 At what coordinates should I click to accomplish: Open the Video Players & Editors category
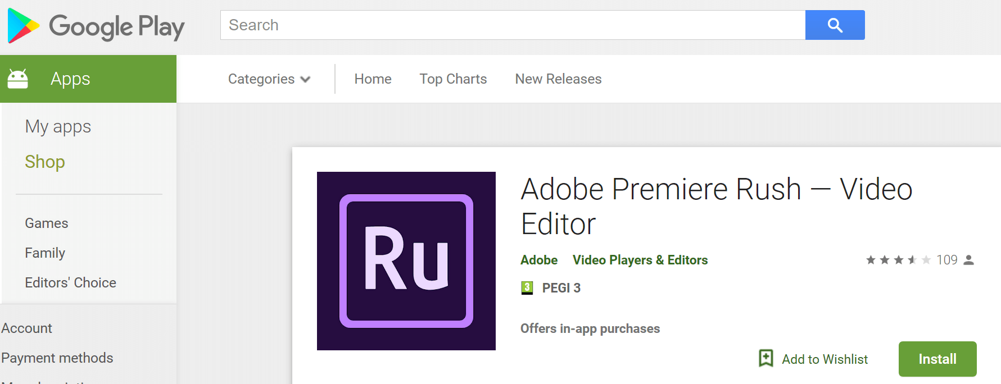coord(640,260)
